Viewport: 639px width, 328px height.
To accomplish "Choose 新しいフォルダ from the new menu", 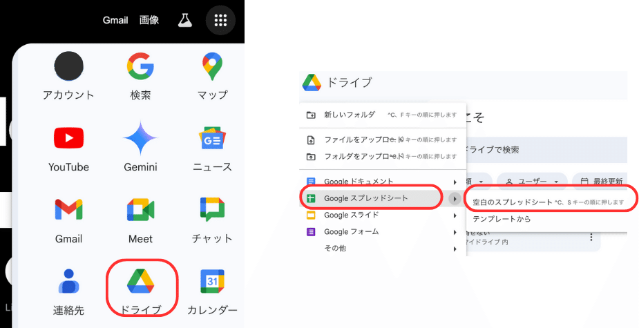I will [383, 115].
